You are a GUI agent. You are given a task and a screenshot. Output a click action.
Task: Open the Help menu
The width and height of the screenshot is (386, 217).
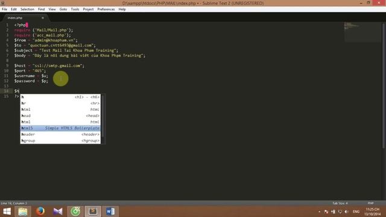click(x=122, y=9)
